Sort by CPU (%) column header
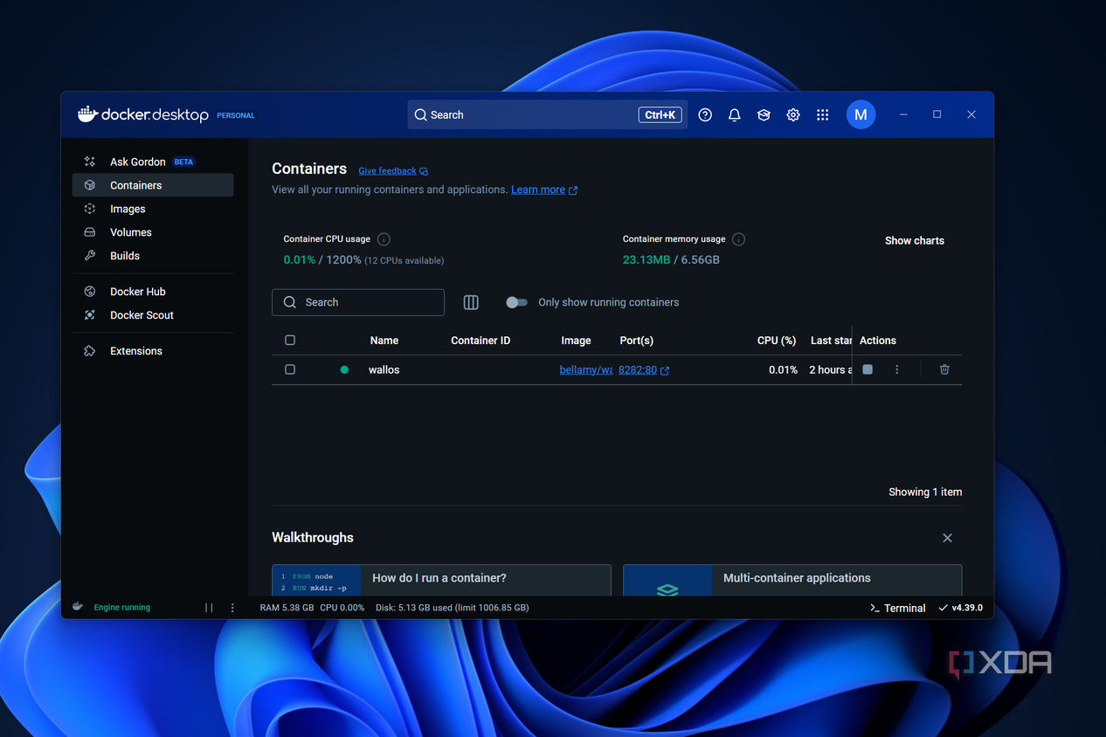 pyautogui.click(x=777, y=341)
